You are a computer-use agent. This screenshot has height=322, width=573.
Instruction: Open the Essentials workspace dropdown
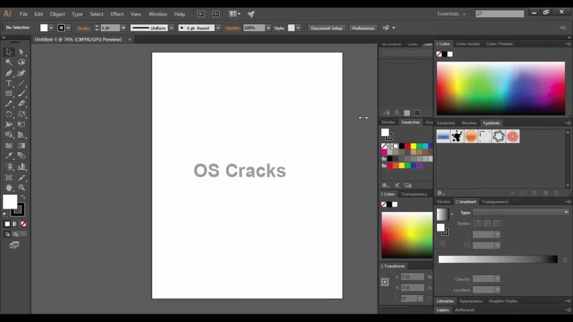click(x=452, y=14)
